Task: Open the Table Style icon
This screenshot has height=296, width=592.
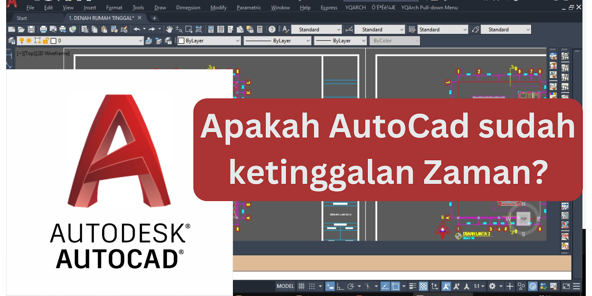Action: point(412,29)
